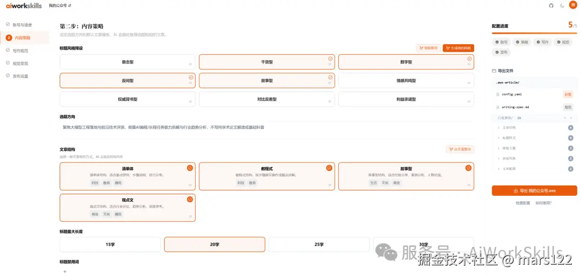581x276 pixels.
Task: Click the writing-spec.md file icon
Action: [498, 107]
